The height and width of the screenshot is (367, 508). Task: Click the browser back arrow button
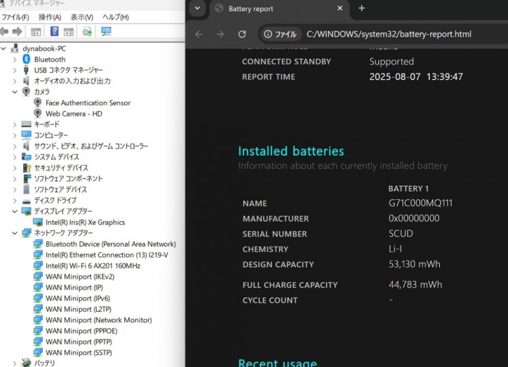[x=199, y=34]
